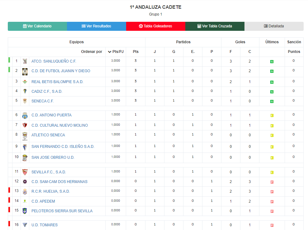This screenshot has width=308, height=230.
Task: Click the C.D. Antonio Puerta team crest
Action: [x=25, y=115]
